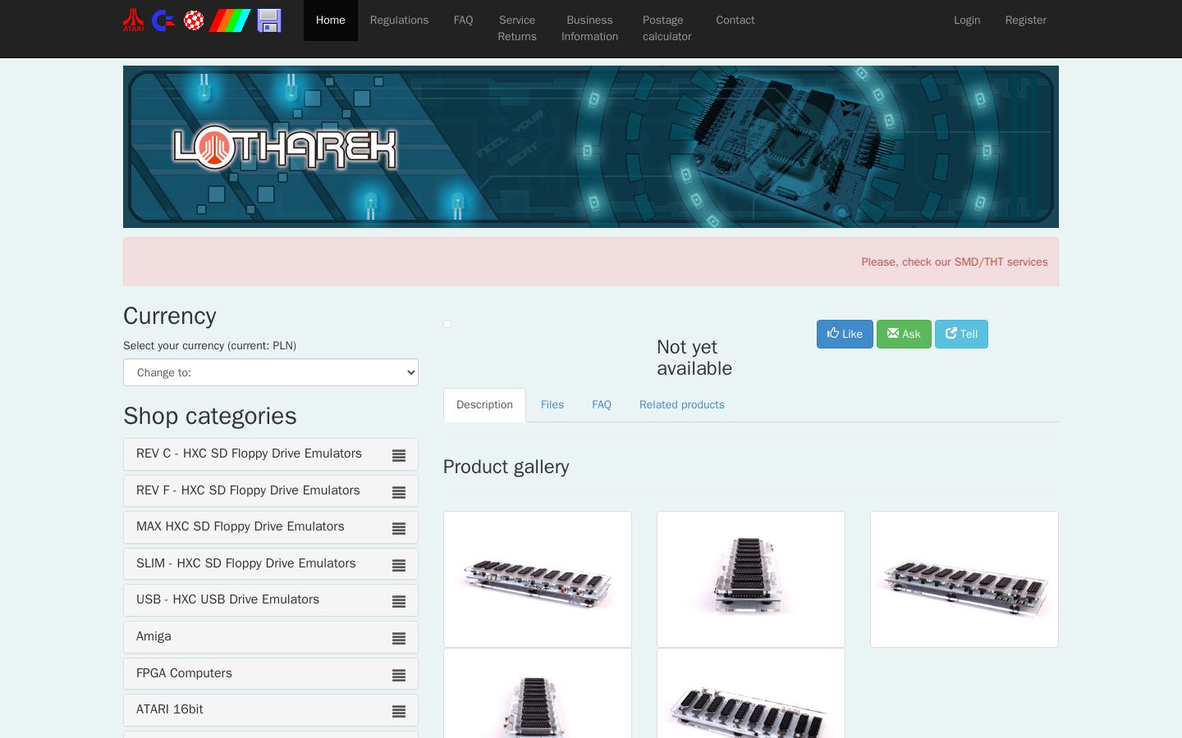Open list icon for SLIM HXC category
This screenshot has height=738, width=1182.
click(399, 565)
